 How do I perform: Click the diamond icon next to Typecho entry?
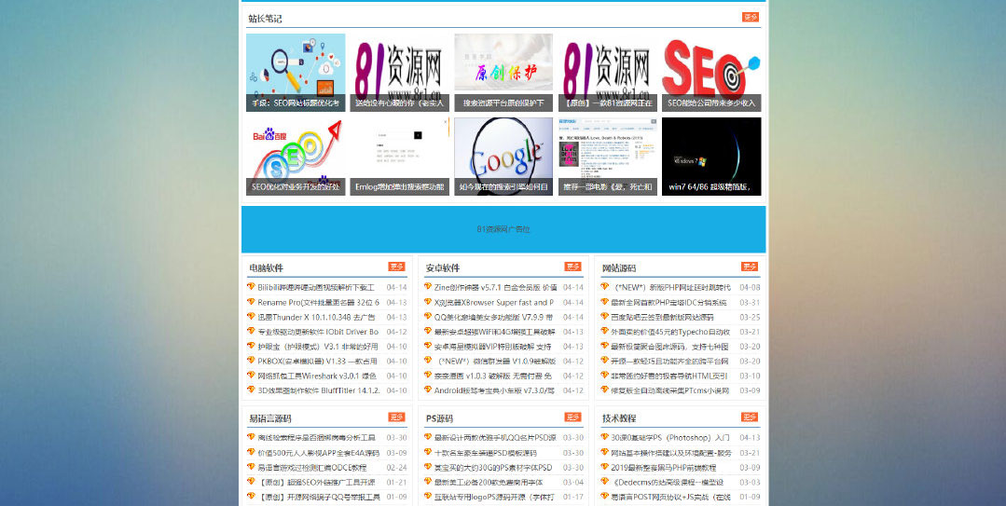605,331
